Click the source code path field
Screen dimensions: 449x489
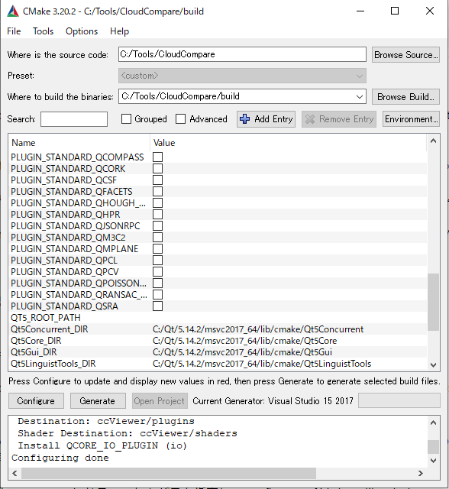point(242,54)
